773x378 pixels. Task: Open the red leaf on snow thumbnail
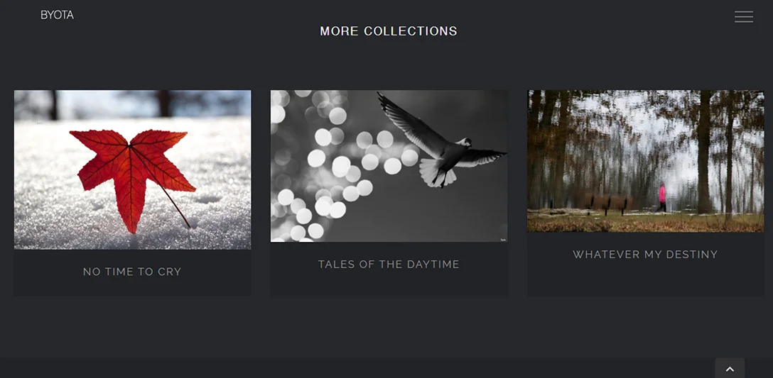[132, 169]
